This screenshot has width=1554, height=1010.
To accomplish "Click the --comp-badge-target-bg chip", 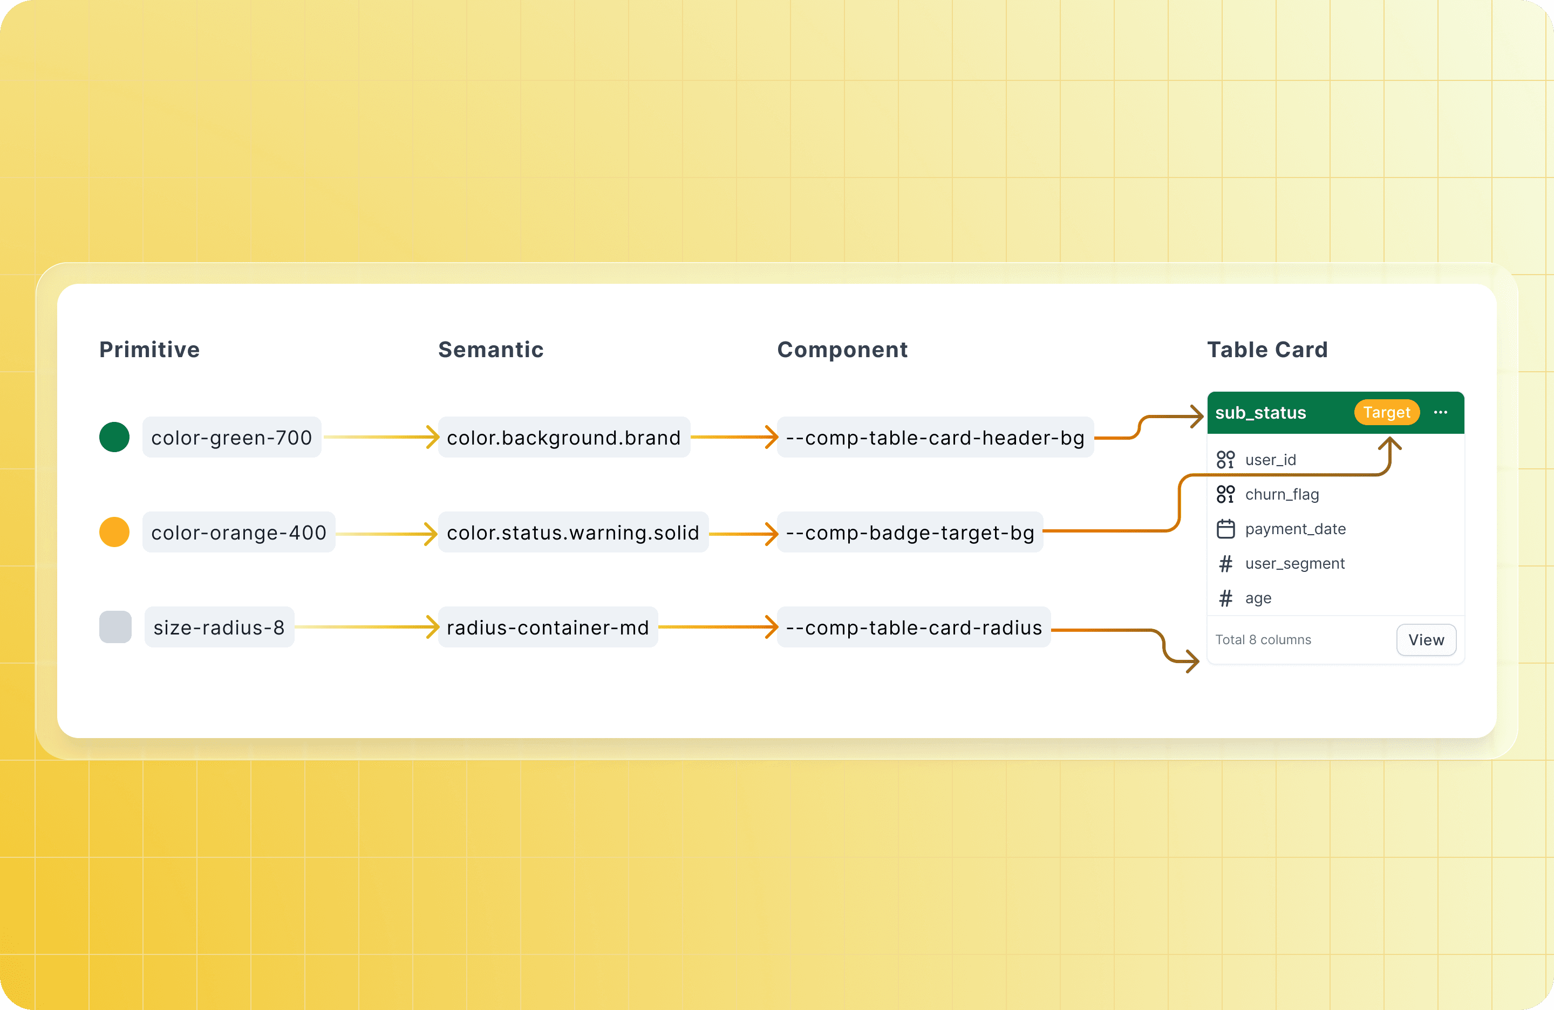I will click(x=910, y=533).
